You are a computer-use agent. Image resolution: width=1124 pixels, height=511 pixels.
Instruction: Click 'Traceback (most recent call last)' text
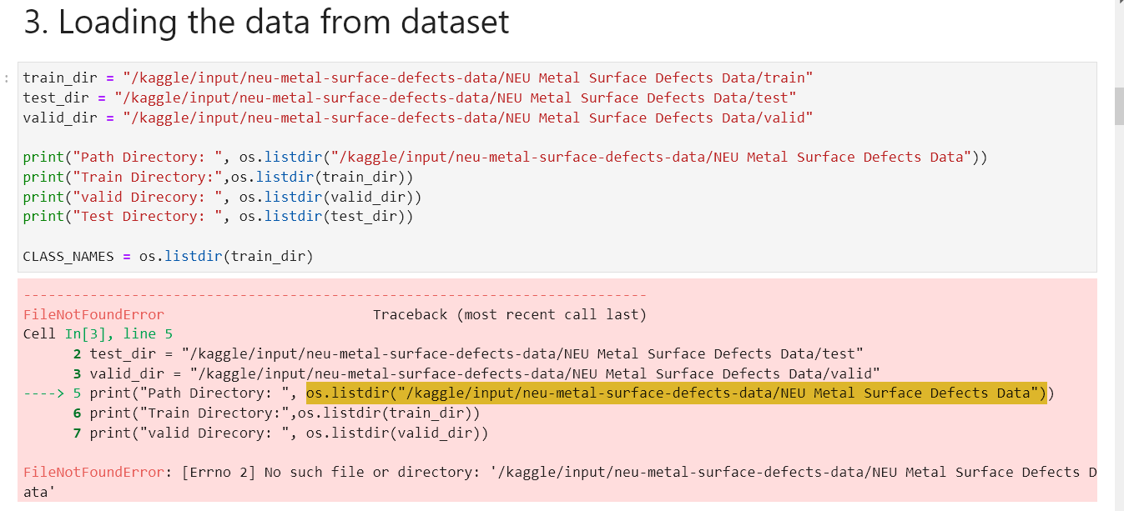tap(509, 315)
